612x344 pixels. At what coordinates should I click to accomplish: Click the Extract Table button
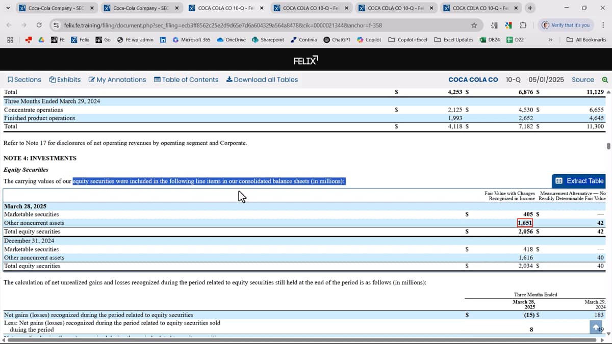[579, 181]
